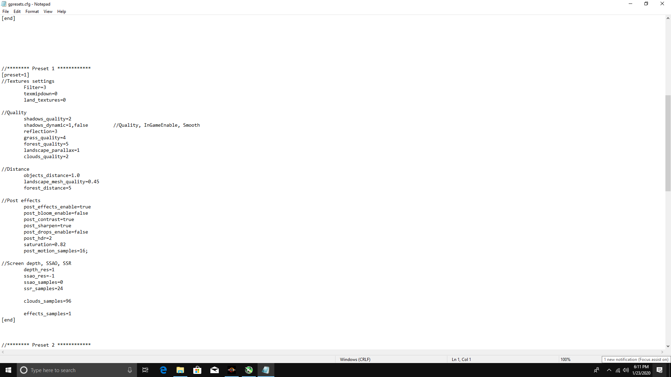
Task: Click the horizontal scrollbar right arrow
Action: pyautogui.click(x=662, y=352)
